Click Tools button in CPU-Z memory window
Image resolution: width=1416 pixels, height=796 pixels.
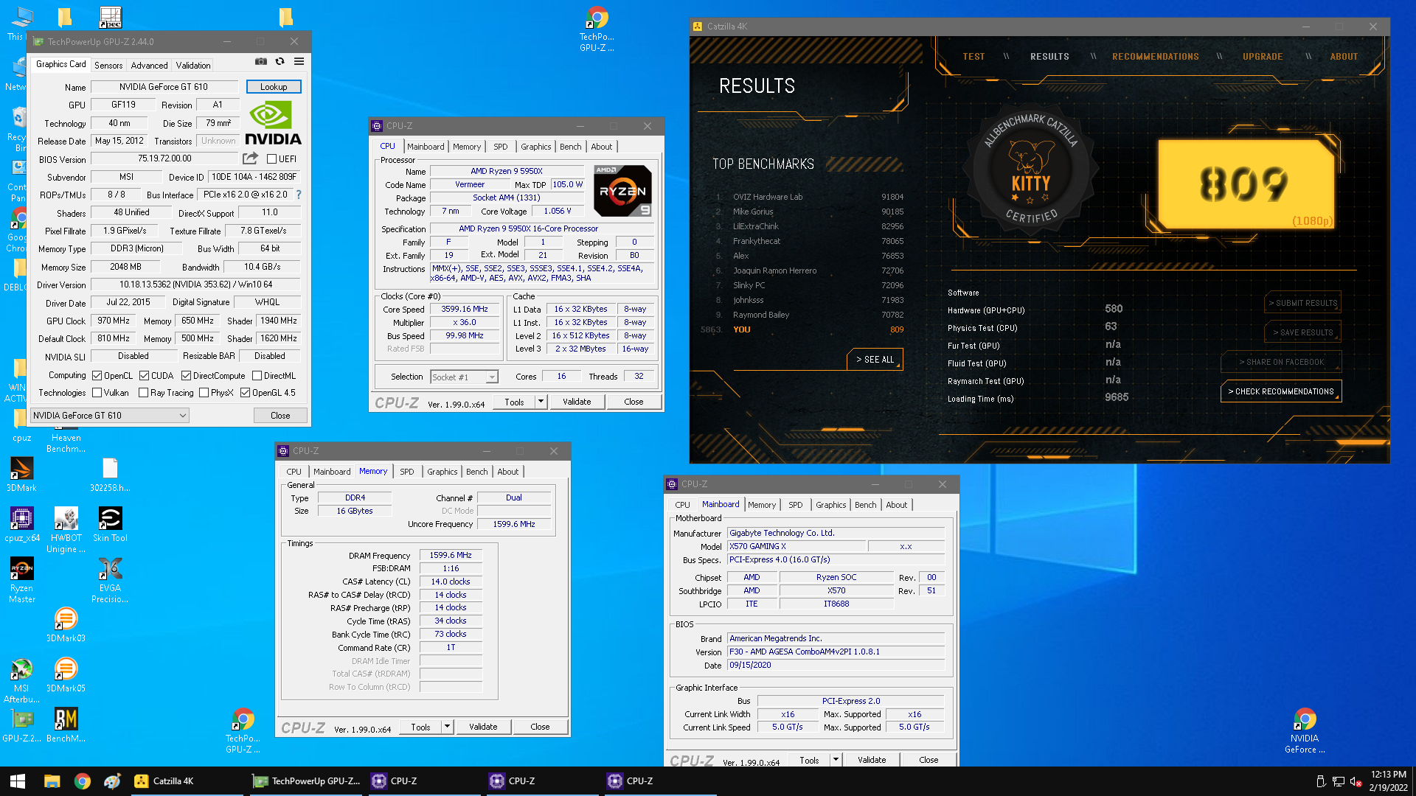tap(420, 727)
